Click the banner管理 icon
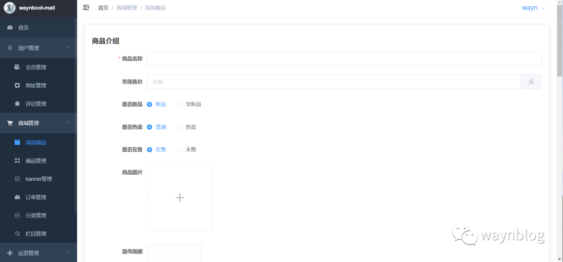 pyautogui.click(x=17, y=179)
